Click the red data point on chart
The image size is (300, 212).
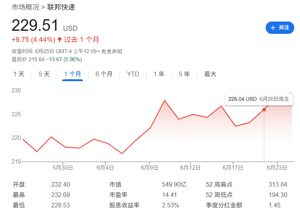(x=264, y=110)
